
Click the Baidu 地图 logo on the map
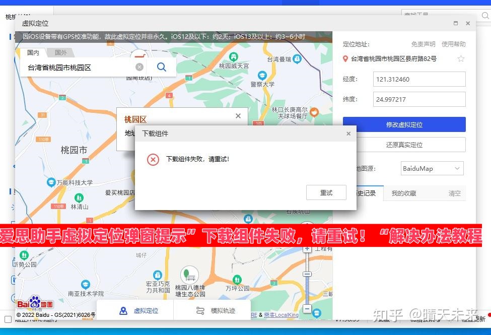(x=35, y=302)
